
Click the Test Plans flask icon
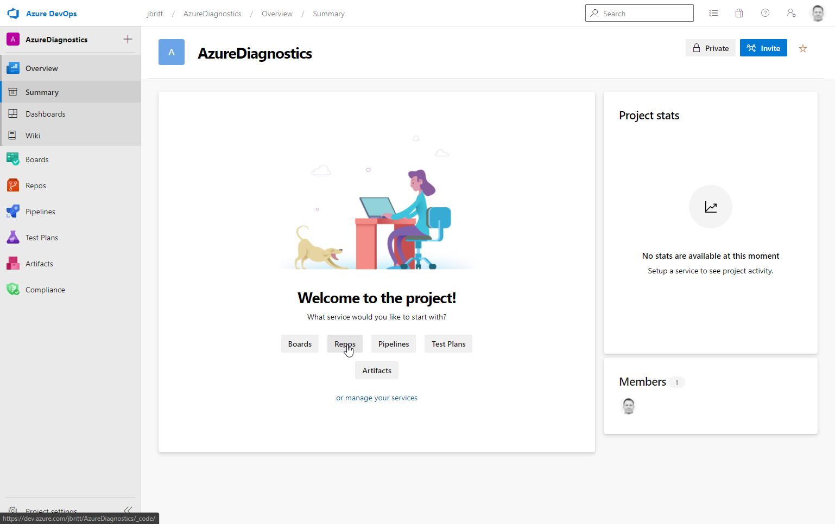click(x=13, y=238)
